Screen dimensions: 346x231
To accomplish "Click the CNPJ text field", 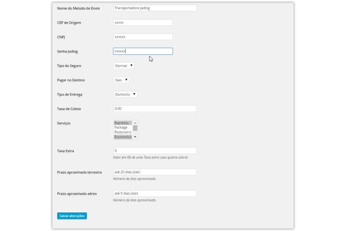I will click(x=143, y=37).
